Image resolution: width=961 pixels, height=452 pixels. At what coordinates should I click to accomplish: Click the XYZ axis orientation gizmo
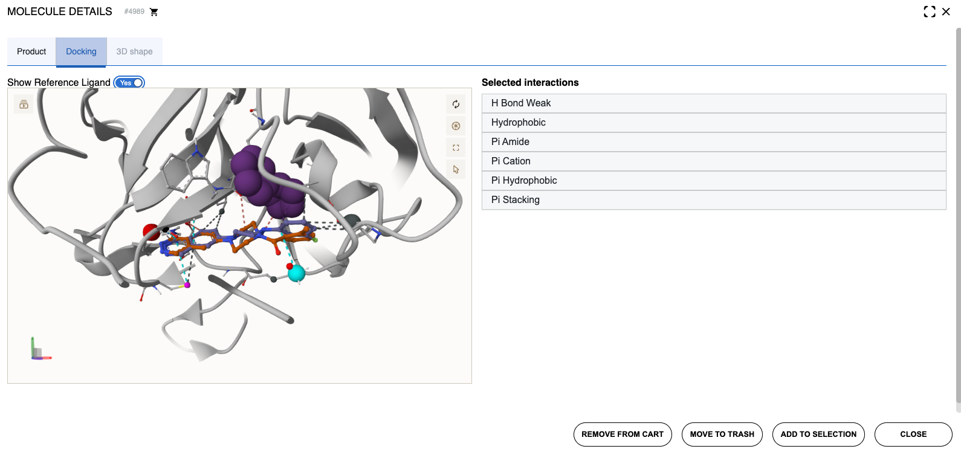point(39,350)
